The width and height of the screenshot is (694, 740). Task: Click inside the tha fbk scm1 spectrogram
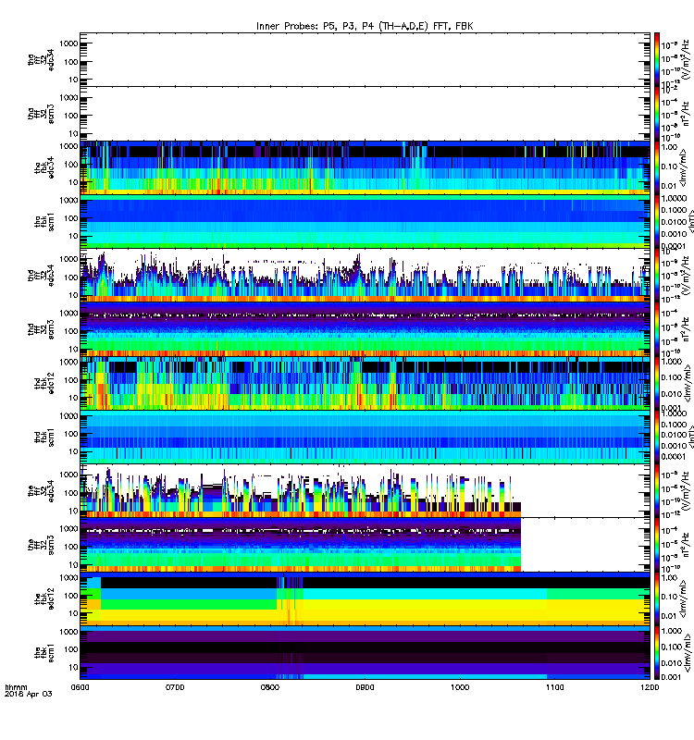coord(365,221)
